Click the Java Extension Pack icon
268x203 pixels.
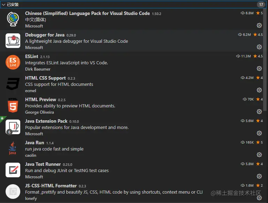(x=13, y=127)
